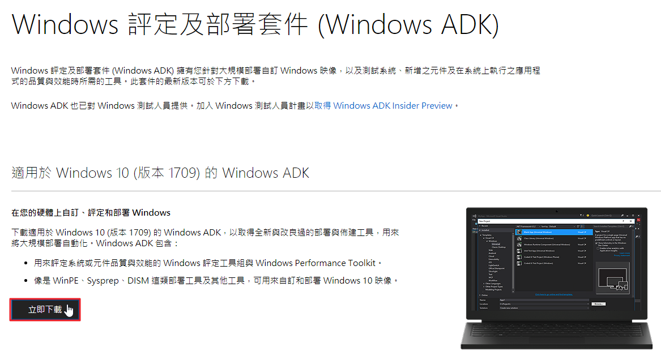Viewport: 661px width, 360px height.
Task: Select the Coded UI Test Project (Windows Phone) icon
Action: tap(519, 257)
